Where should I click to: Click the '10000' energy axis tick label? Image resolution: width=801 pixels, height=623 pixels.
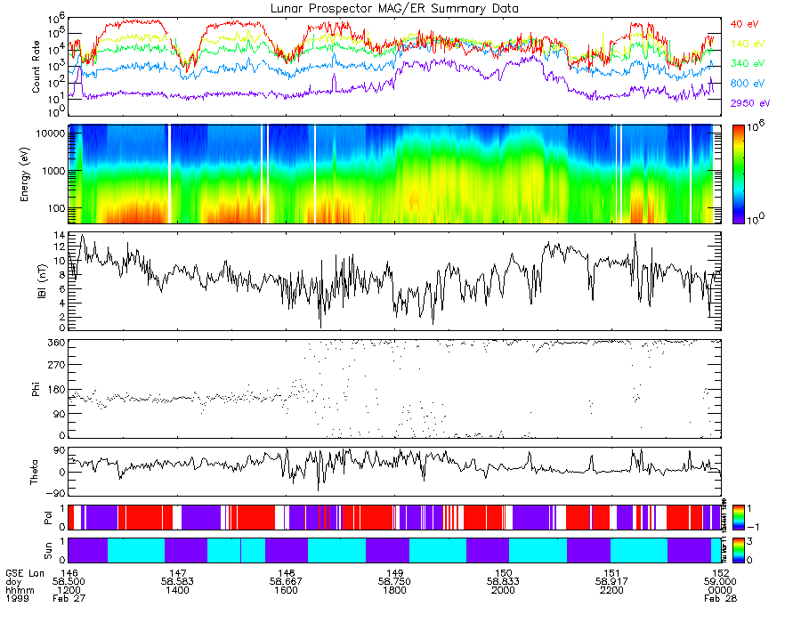(x=50, y=133)
